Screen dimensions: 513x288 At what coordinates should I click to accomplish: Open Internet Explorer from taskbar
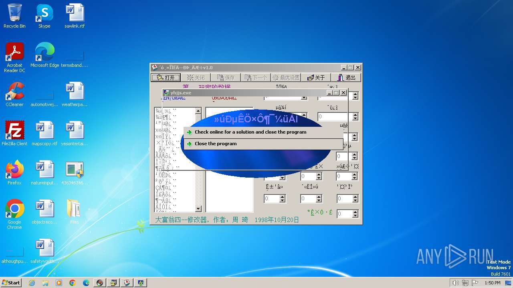[32, 283]
